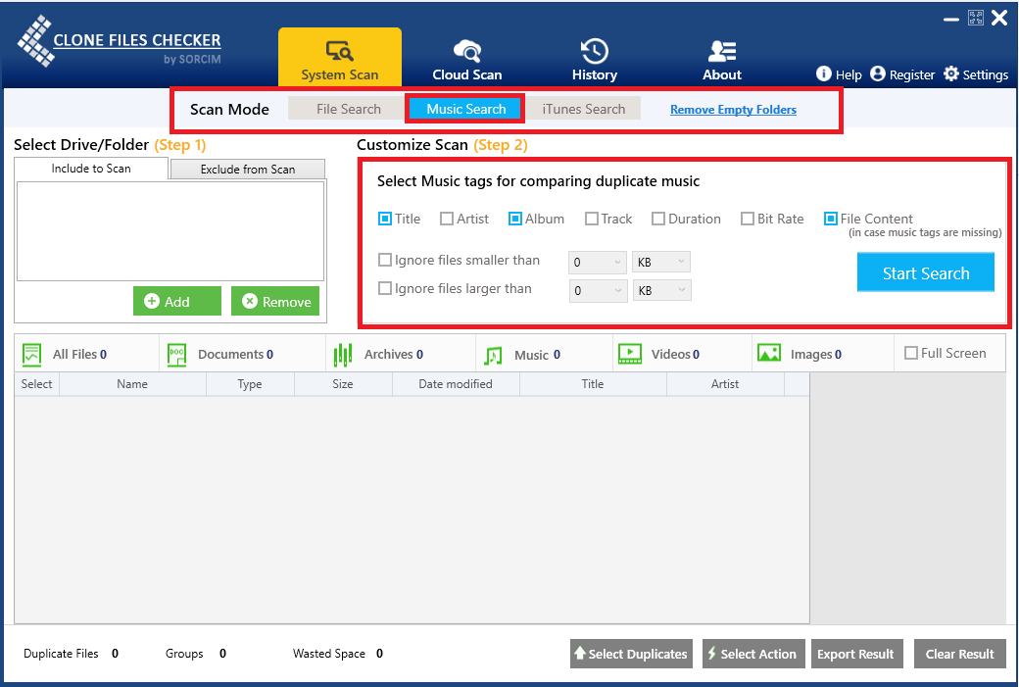Click the green Remove button
Screen dimensions: 1019x687
[275, 301]
